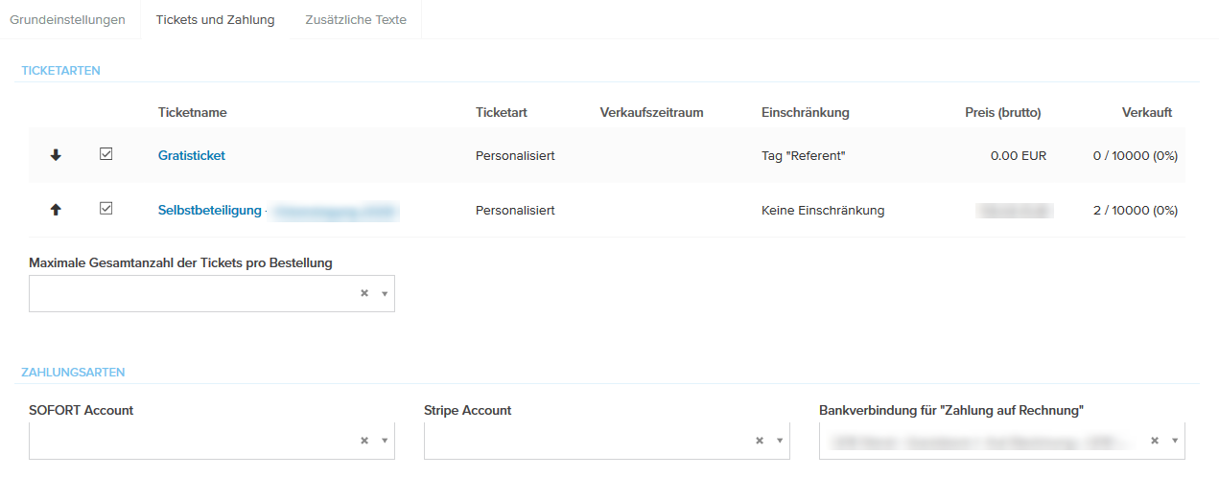Select the Tickets und Zahlung tab
Screen dimensions: 1219x477
[x=215, y=20]
